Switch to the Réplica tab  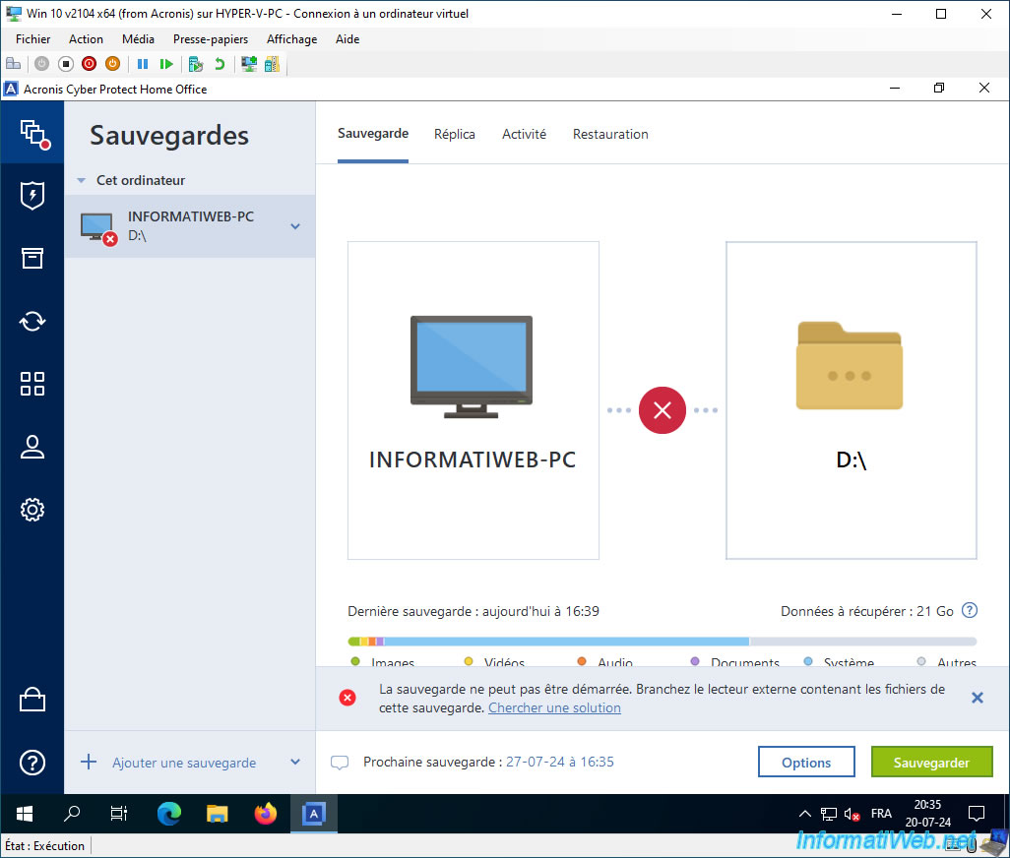click(x=454, y=134)
